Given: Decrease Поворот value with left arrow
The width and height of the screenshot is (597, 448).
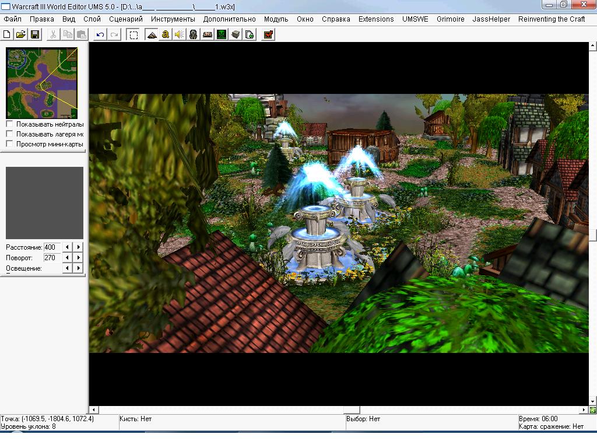Looking at the screenshot, I should click(x=68, y=257).
